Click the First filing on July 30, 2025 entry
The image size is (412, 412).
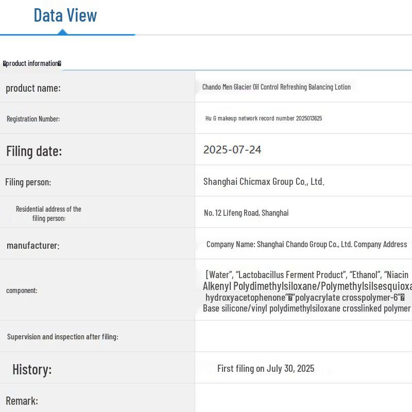pos(266,368)
